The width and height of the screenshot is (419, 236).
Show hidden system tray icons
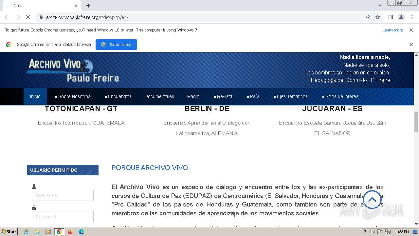365,232
